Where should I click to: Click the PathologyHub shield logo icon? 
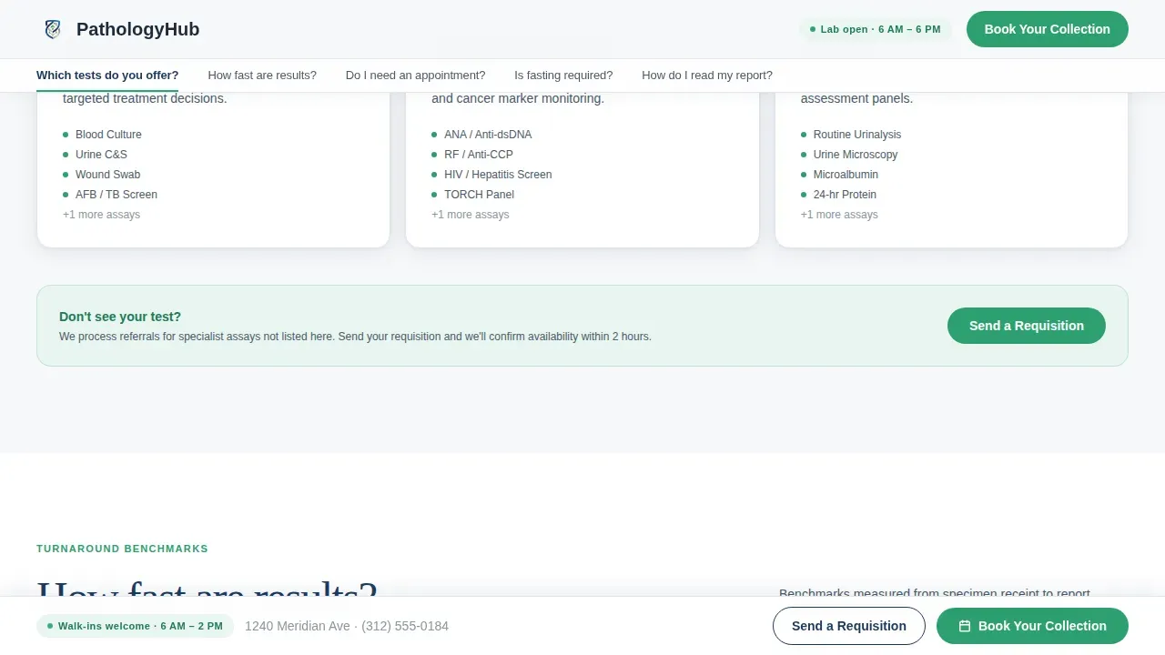click(53, 29)
